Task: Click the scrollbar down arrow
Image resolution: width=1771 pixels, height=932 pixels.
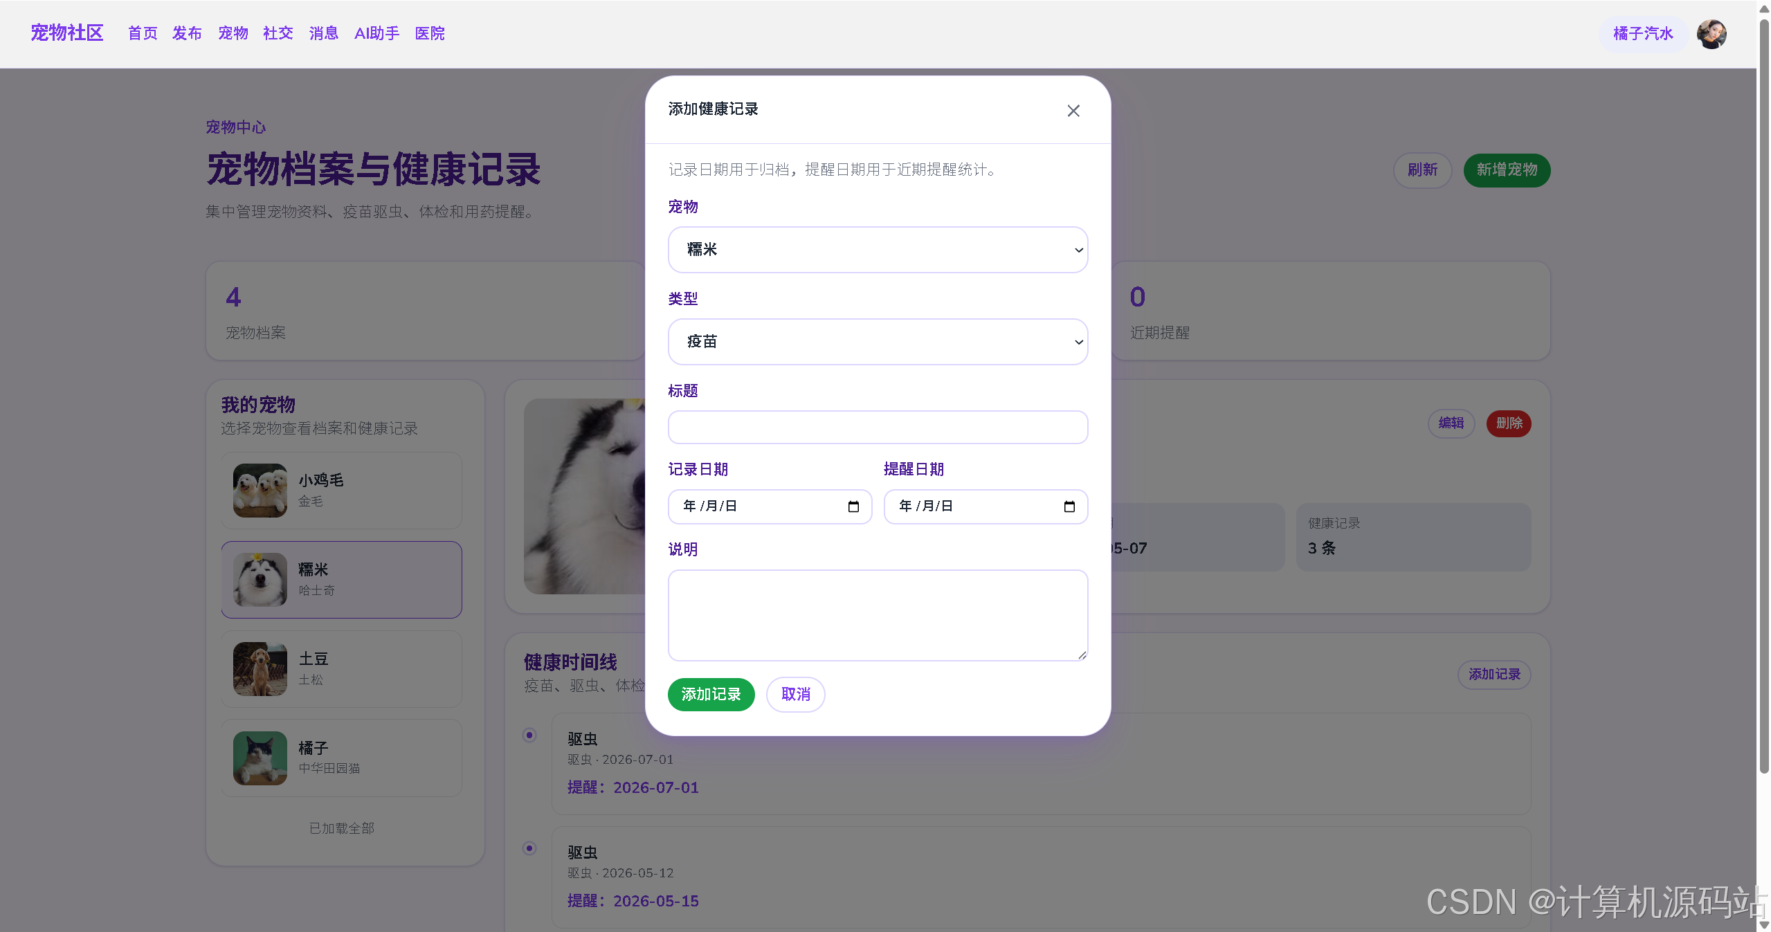Action: [1764, 925]
